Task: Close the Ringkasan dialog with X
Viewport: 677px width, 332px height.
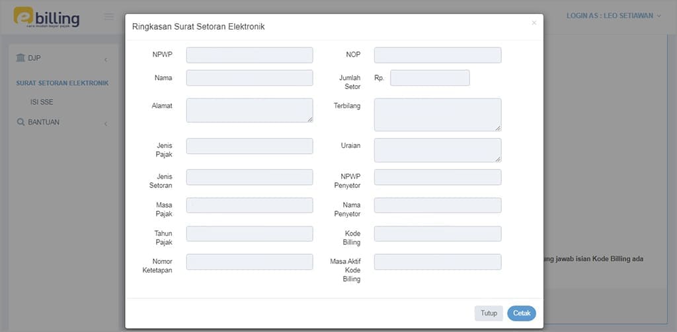Action: (534, 23)
